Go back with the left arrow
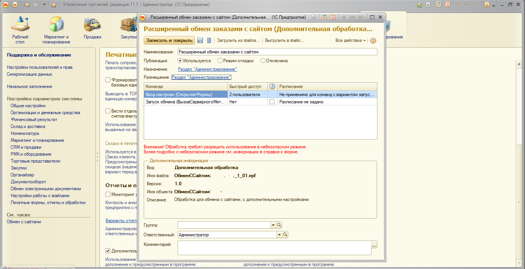This screenshot has height=269, width=525. point(27,5)
